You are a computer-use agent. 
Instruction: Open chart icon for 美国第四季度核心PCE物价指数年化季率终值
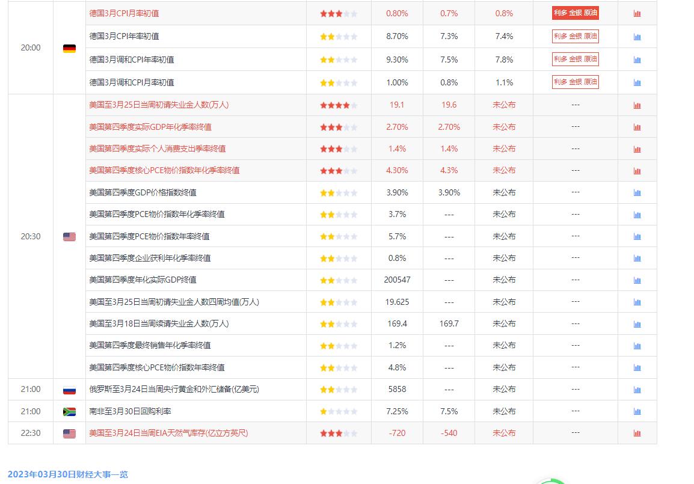(x=637, y=171)
